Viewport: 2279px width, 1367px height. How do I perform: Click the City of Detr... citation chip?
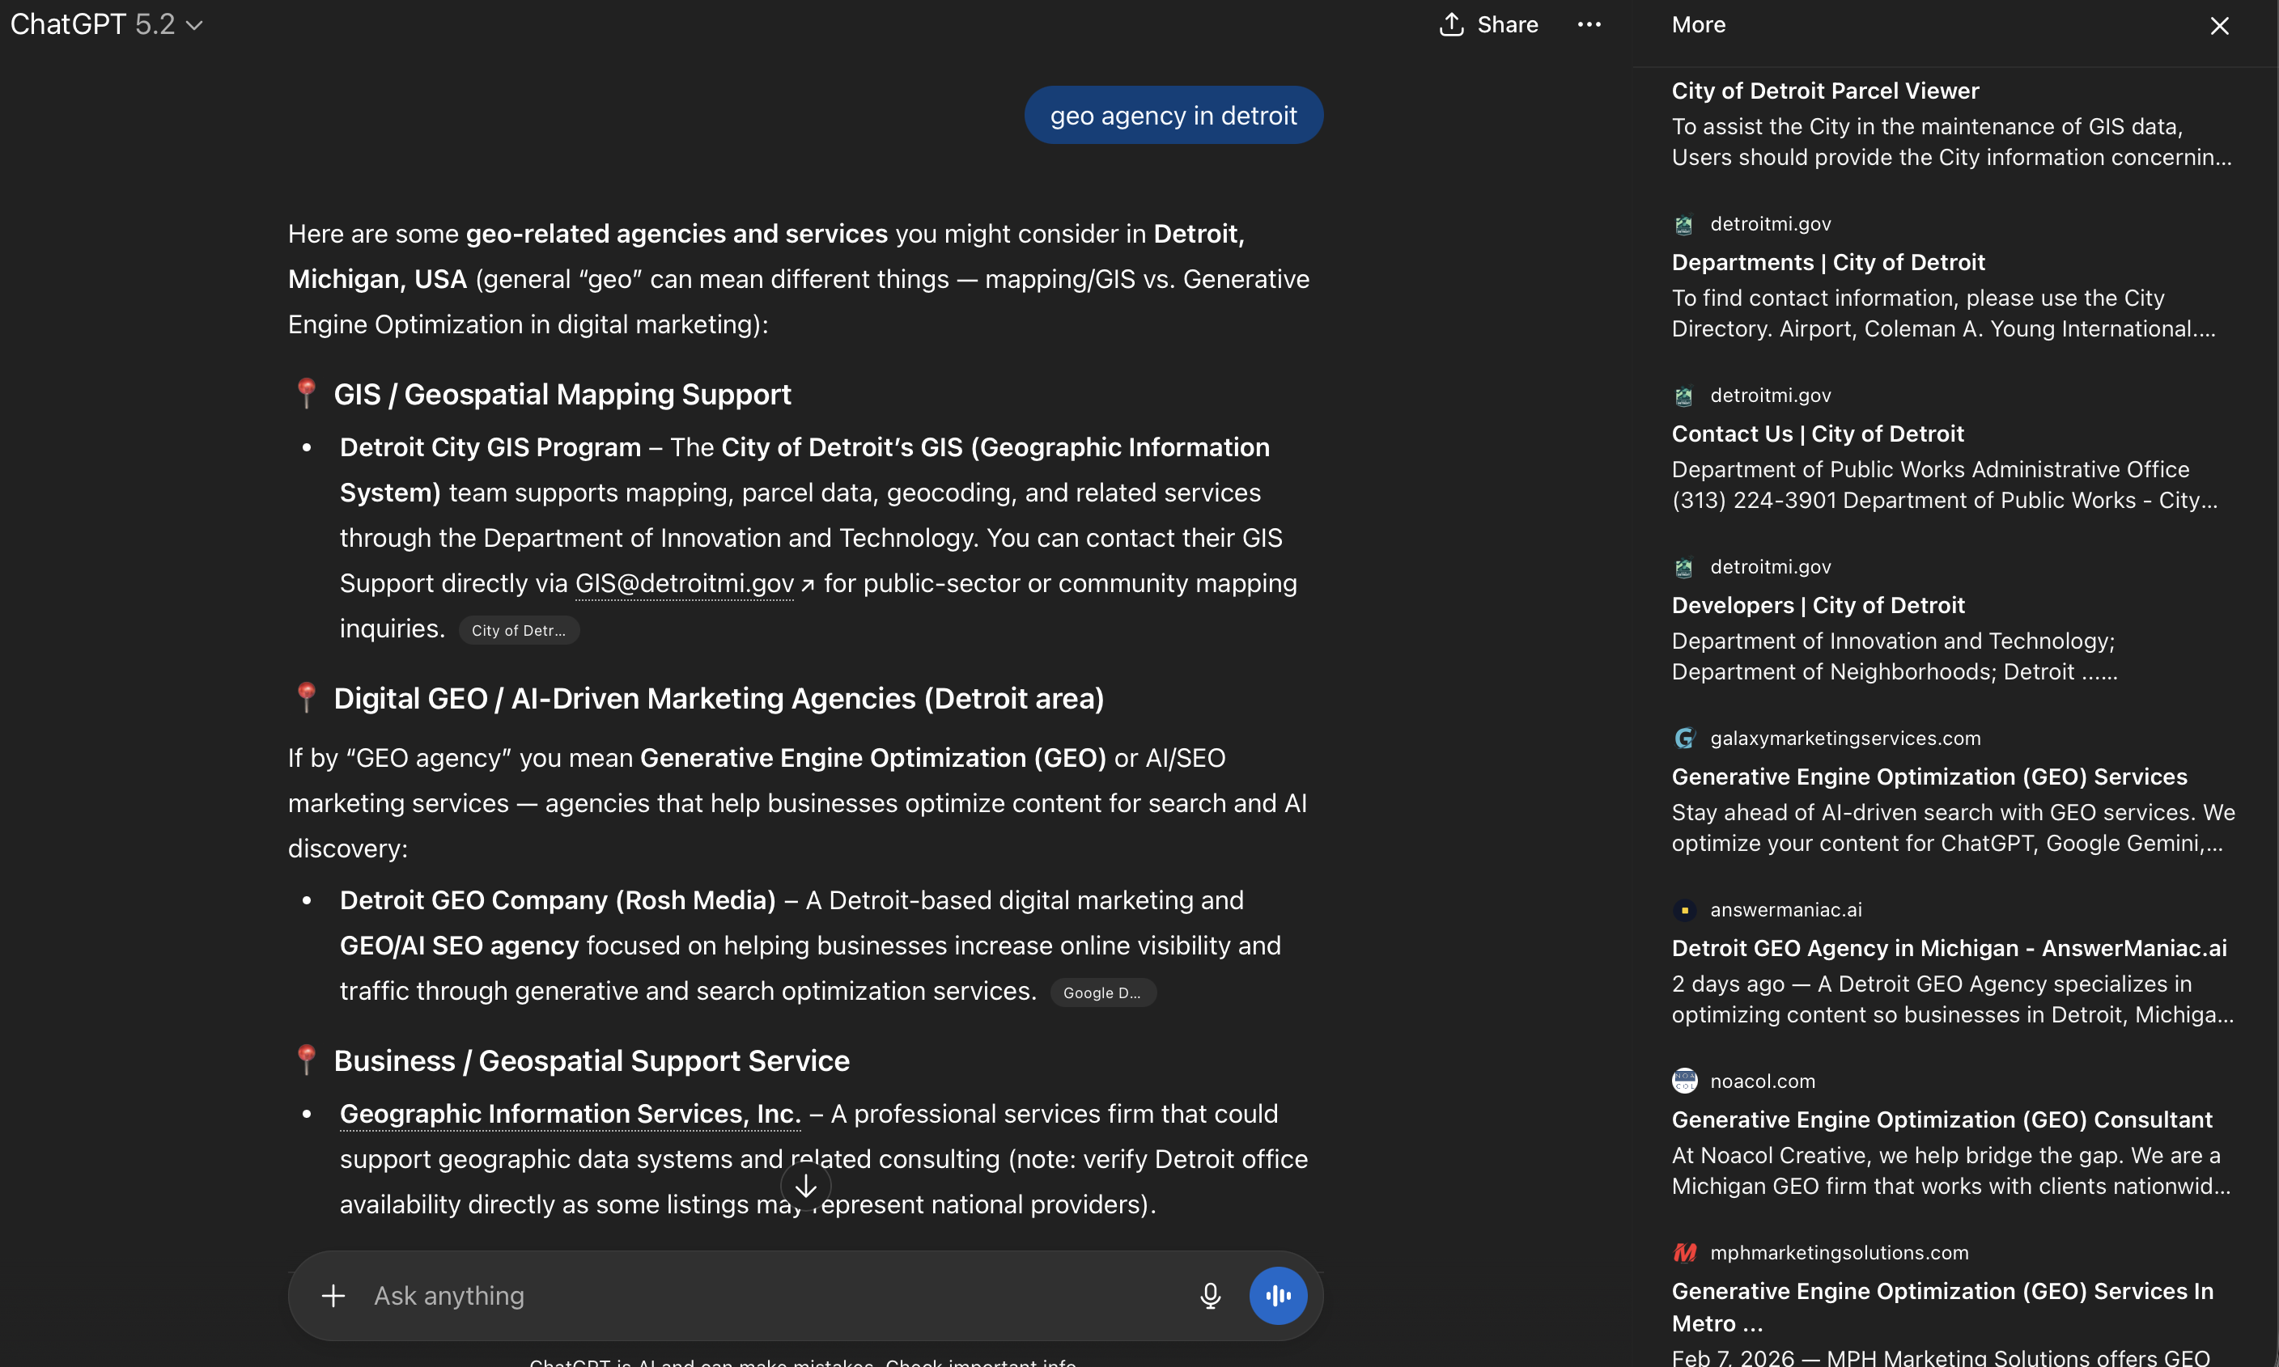point(518,630)
